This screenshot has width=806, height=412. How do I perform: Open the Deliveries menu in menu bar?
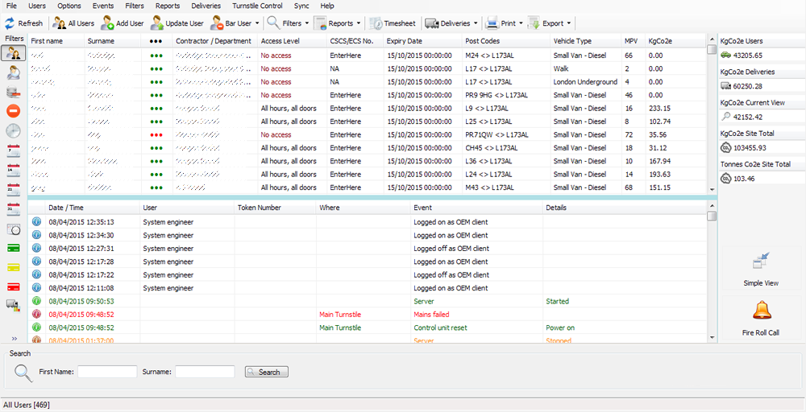tap(206, 6)
